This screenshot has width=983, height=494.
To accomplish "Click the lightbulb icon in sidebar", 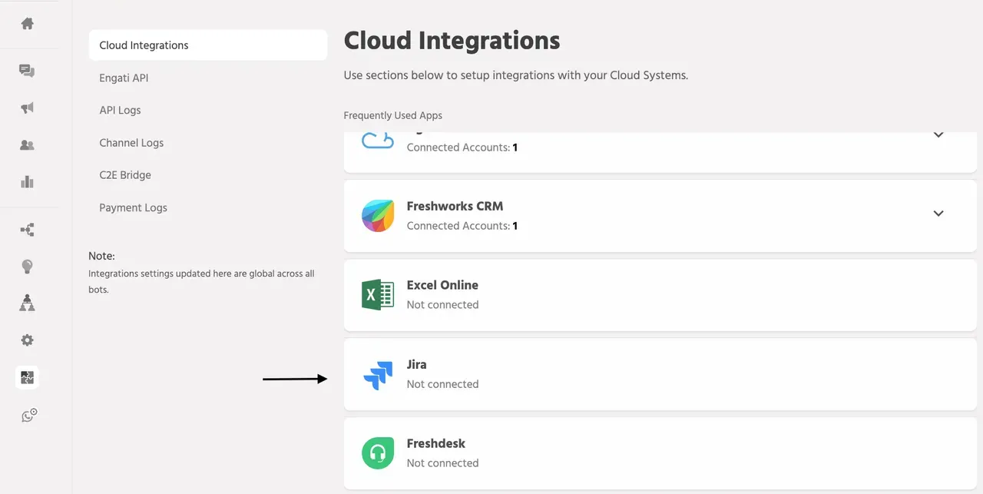I will click(27, 267).
